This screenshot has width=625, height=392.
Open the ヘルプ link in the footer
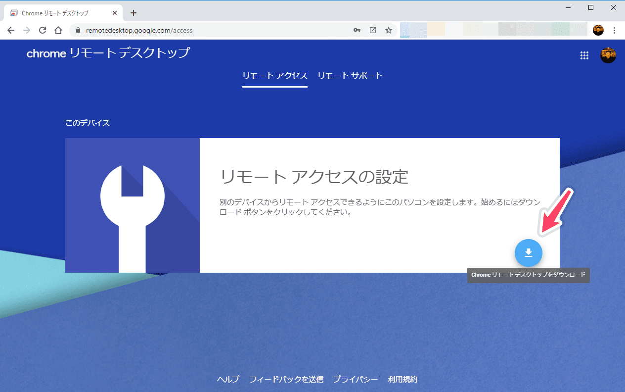click(x=228, y=379)
